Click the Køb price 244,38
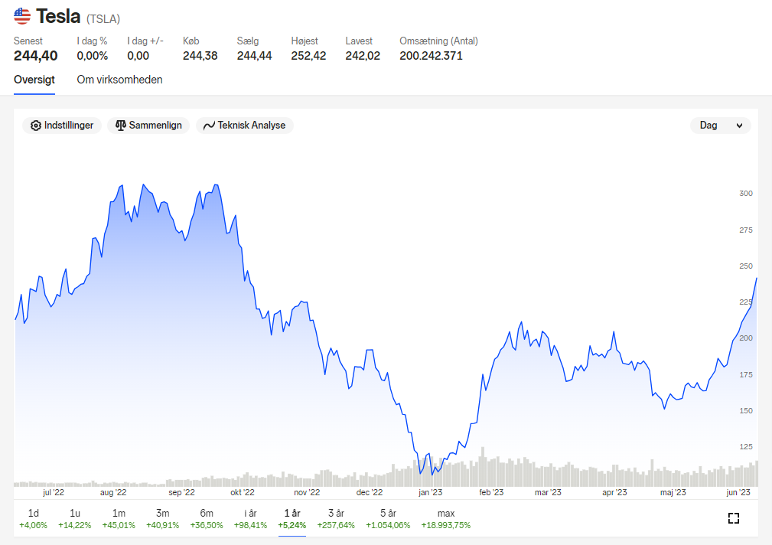The height and width of the screenshot is (545, 772). tap(200, 56)
